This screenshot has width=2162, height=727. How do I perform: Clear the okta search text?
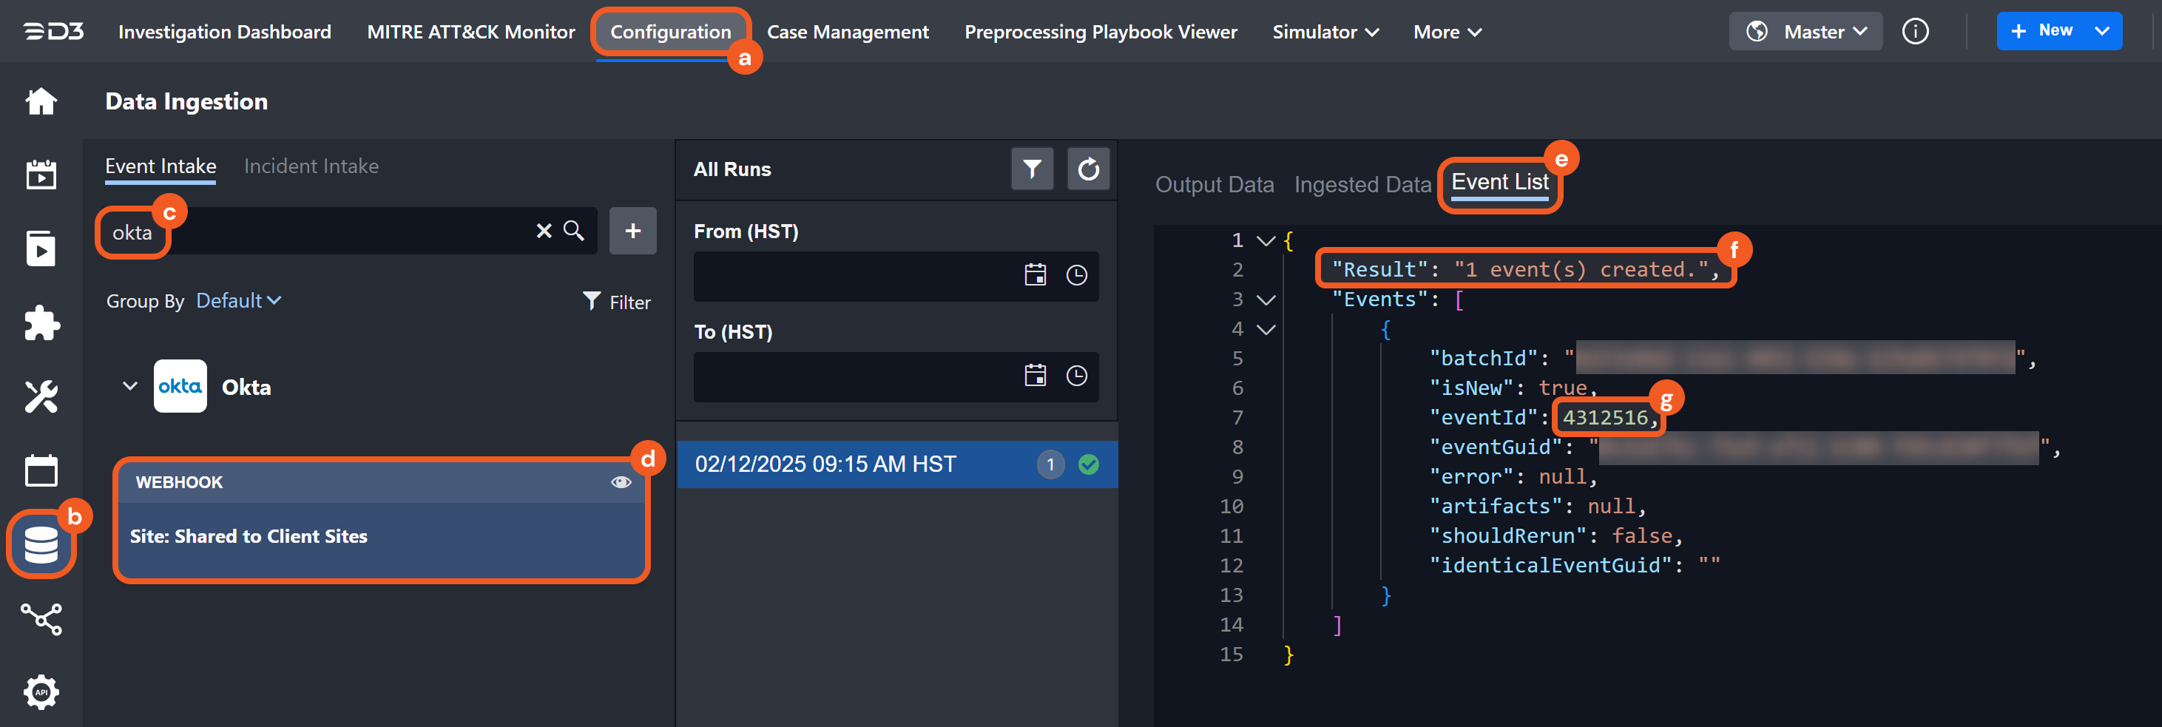544,231
